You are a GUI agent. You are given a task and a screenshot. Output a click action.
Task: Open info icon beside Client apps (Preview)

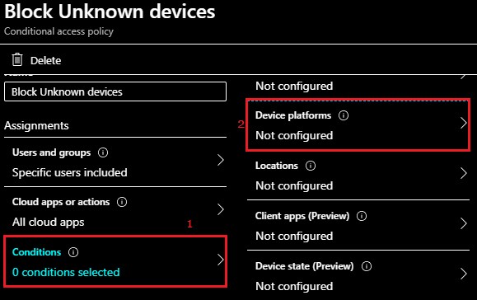pyautogui.click(x=362, y=216)
